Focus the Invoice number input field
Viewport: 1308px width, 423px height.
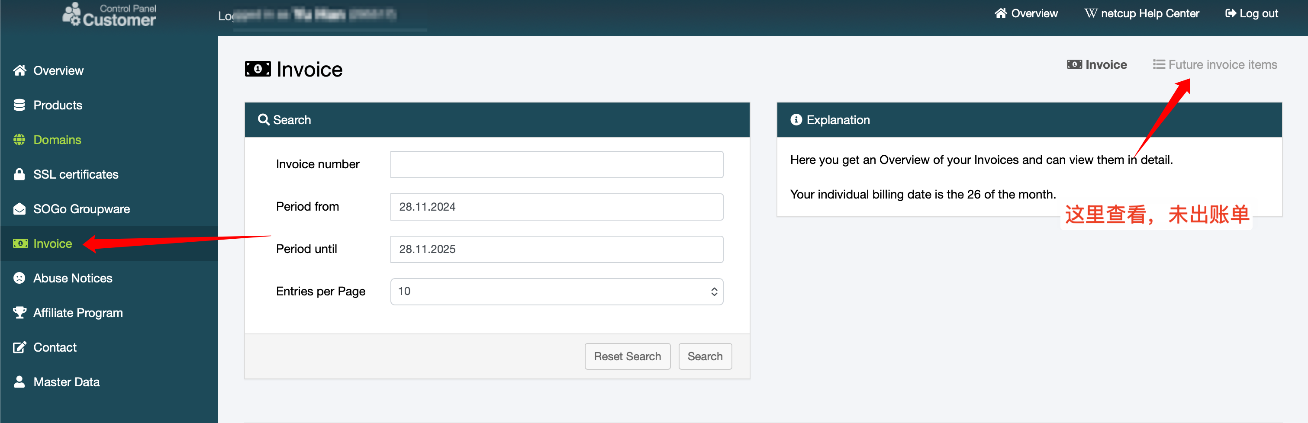pos(556,164)
